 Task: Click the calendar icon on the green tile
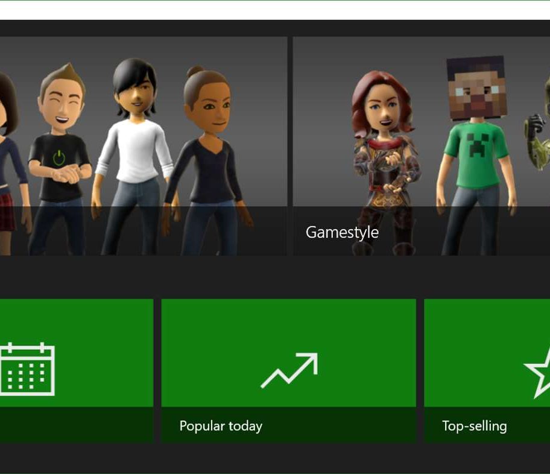27,369
